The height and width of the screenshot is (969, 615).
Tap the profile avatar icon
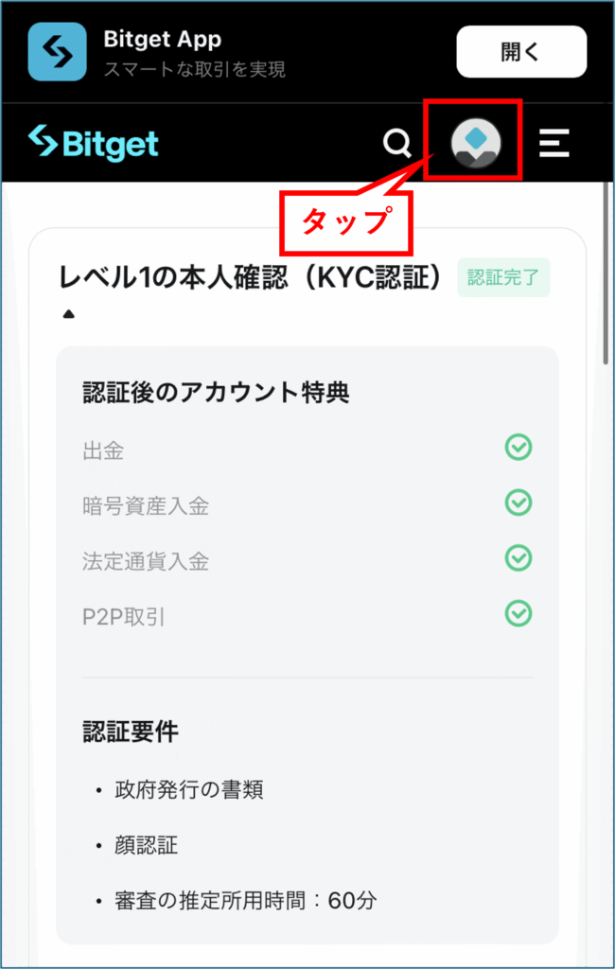[x=475, y=143]
